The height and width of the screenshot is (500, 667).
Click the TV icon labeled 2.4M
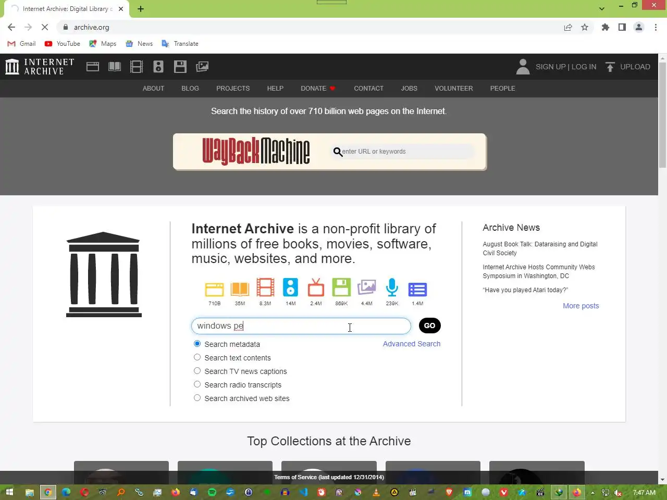316,287
